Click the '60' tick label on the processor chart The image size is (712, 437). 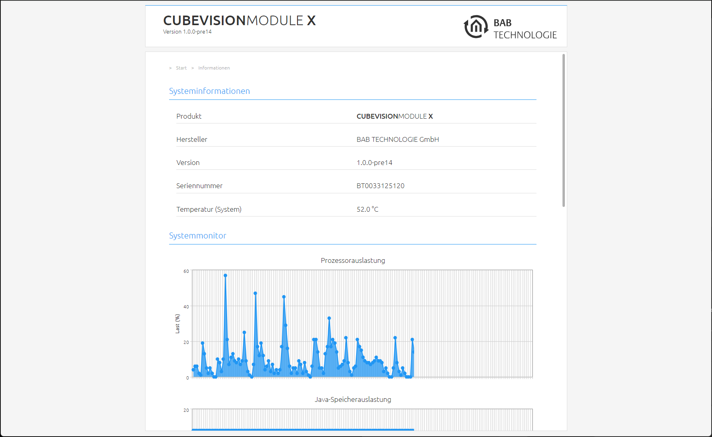pyautogui.click(x=186, y=271)
